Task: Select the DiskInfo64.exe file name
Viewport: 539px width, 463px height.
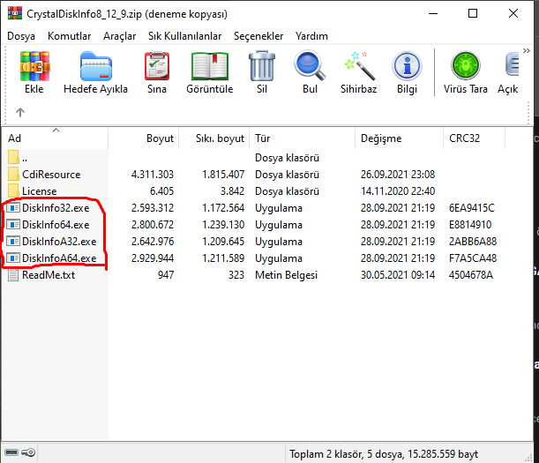Action: coord(56,225)
